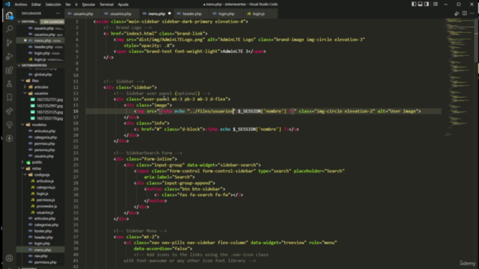This screenshot has height=269, width=479.
Task: Open editor more actions menu at top right
Action: (472, 13)
